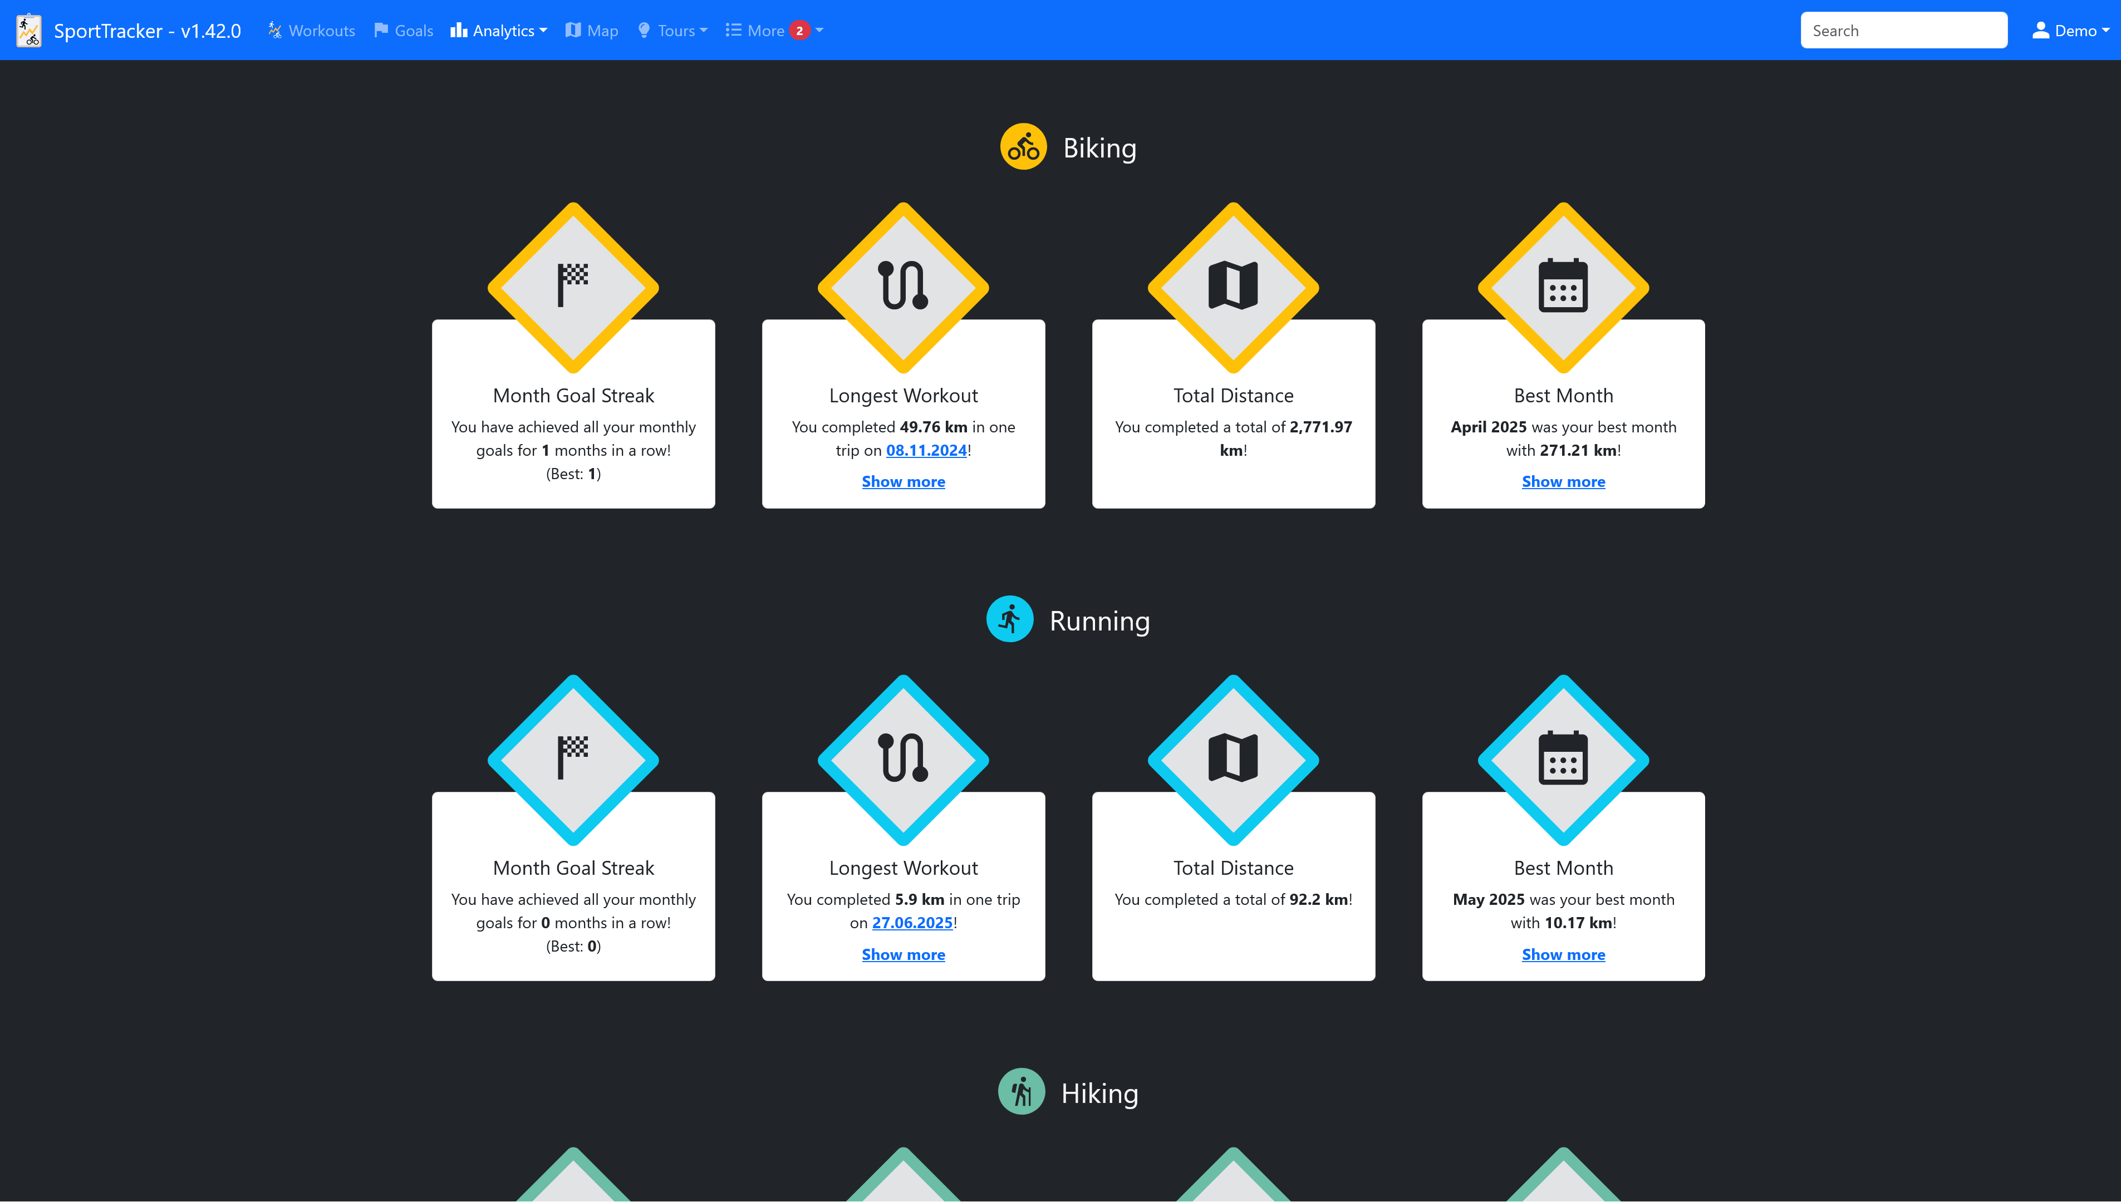
Task: Expand the Analytics dropdown menu
Action: click(x=499, y=31)
